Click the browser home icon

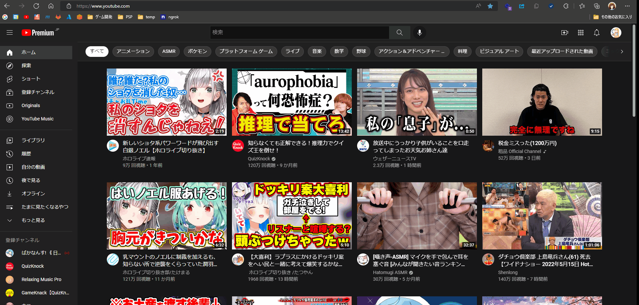click(x=51, y=6)
